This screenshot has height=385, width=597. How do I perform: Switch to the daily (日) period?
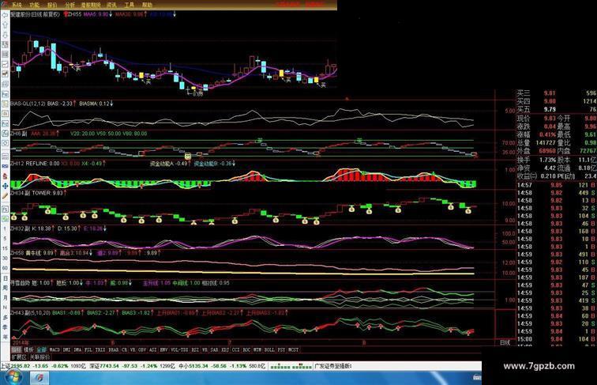coord(5,278)
